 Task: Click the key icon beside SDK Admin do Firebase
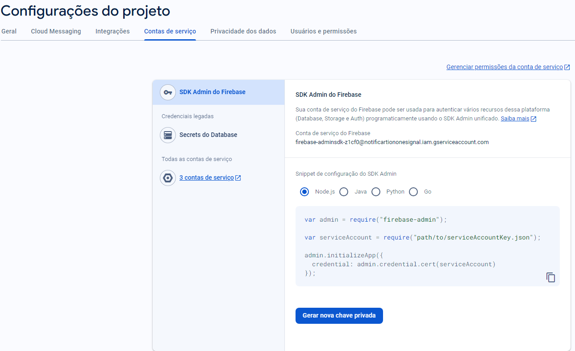click(x=168, y=92)
